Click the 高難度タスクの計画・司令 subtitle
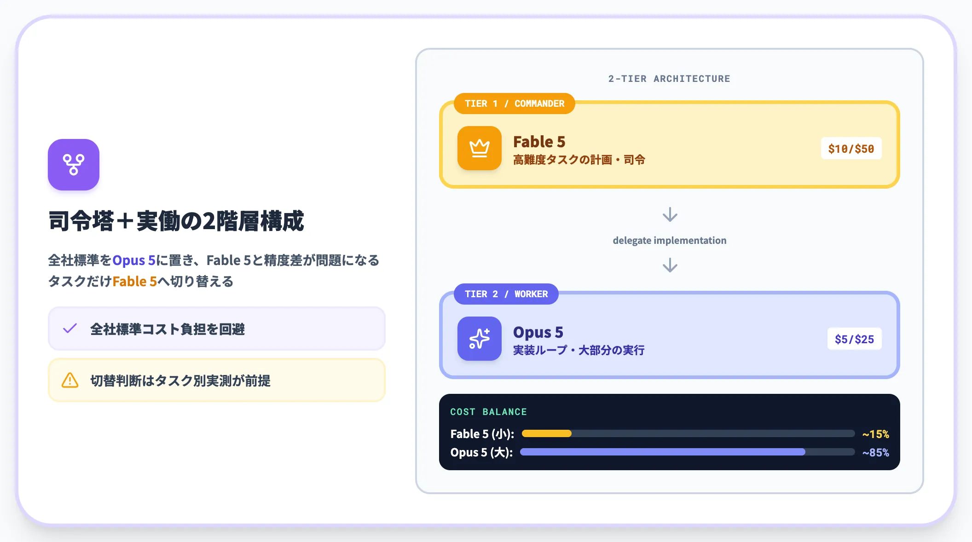The image size is (972, 542). 579,160
